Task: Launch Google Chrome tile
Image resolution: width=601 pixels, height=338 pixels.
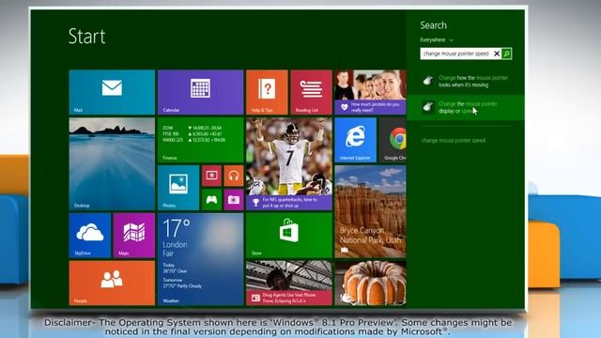Action: click(x=393, y=140)
